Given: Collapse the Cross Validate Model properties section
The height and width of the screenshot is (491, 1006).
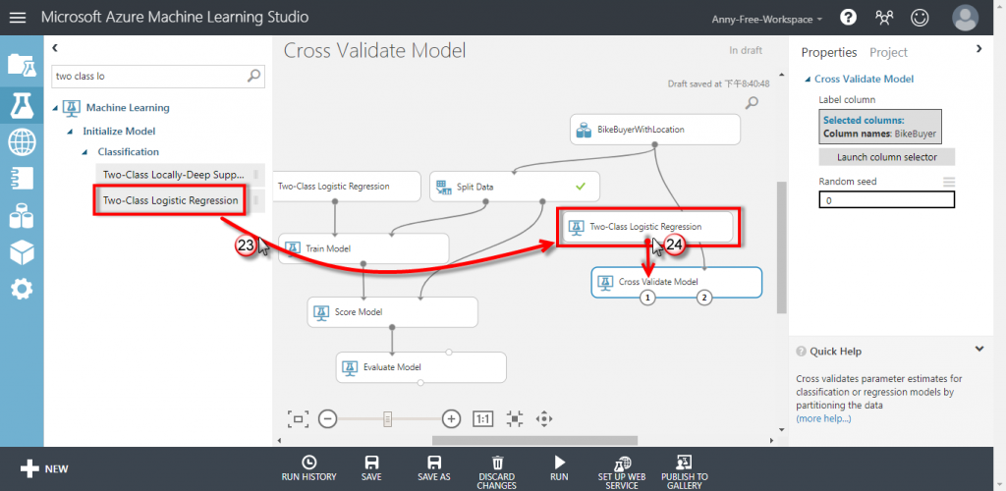Looking at the screenshot, I should (x=809, y=80).
